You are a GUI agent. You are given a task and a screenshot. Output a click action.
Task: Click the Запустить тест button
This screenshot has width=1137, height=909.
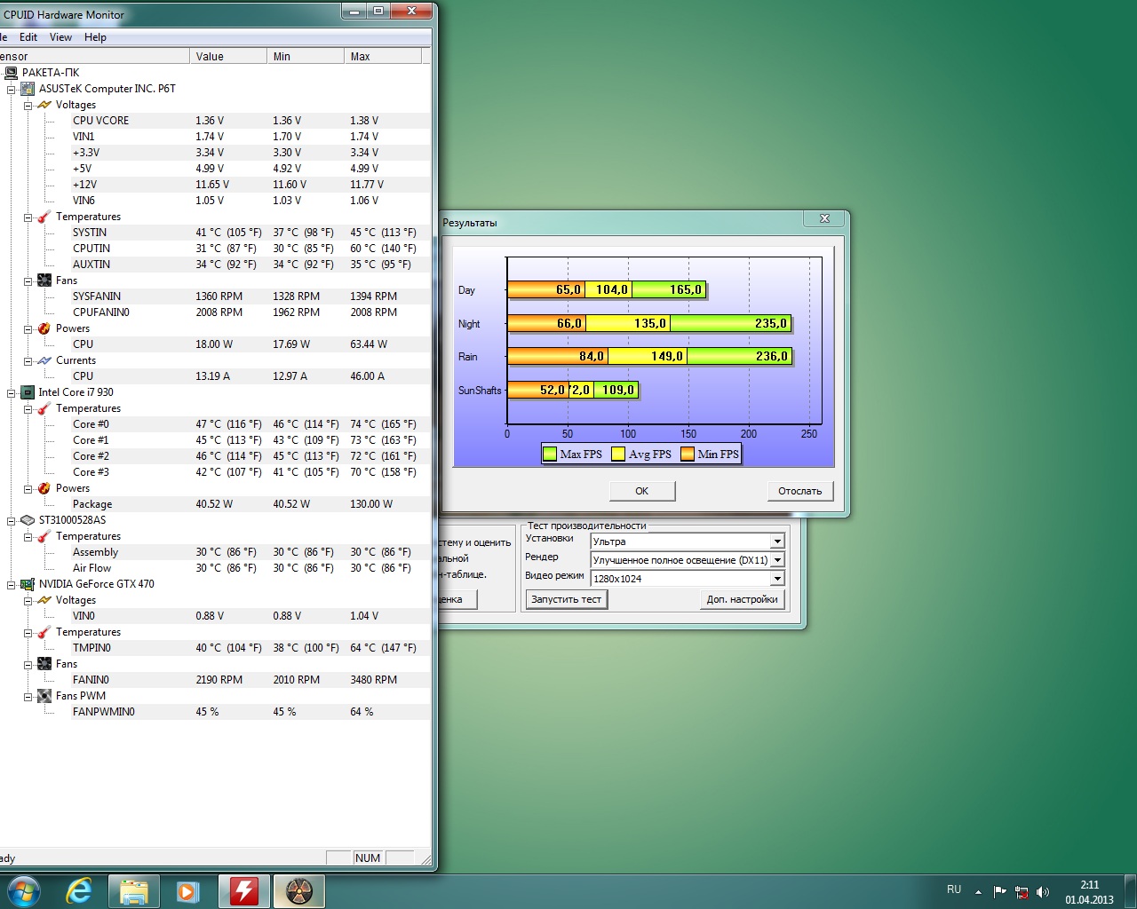pyautogui.click(x=566, y=599)
